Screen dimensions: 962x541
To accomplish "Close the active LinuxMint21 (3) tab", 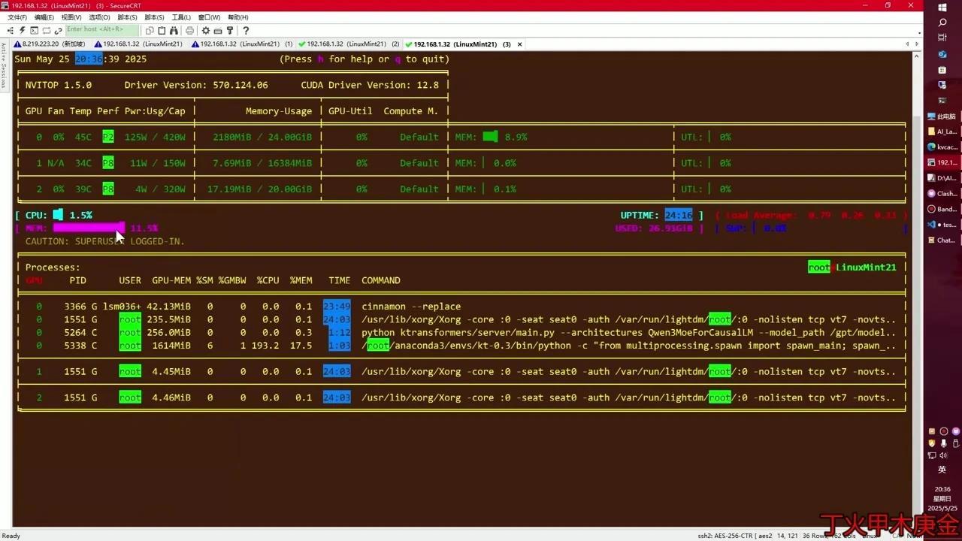I will (x=519, y=44).
